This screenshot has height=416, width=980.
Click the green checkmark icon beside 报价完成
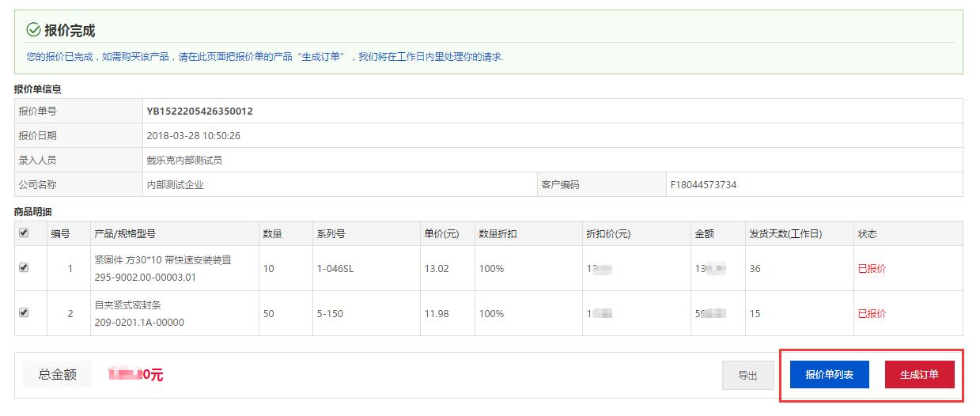[33, 30]
